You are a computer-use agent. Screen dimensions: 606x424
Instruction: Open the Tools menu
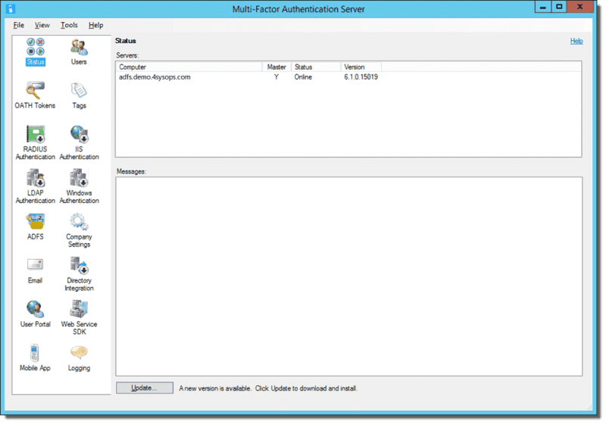tap(69, 25)
